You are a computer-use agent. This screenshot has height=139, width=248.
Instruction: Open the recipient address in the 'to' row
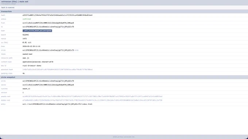48,27
